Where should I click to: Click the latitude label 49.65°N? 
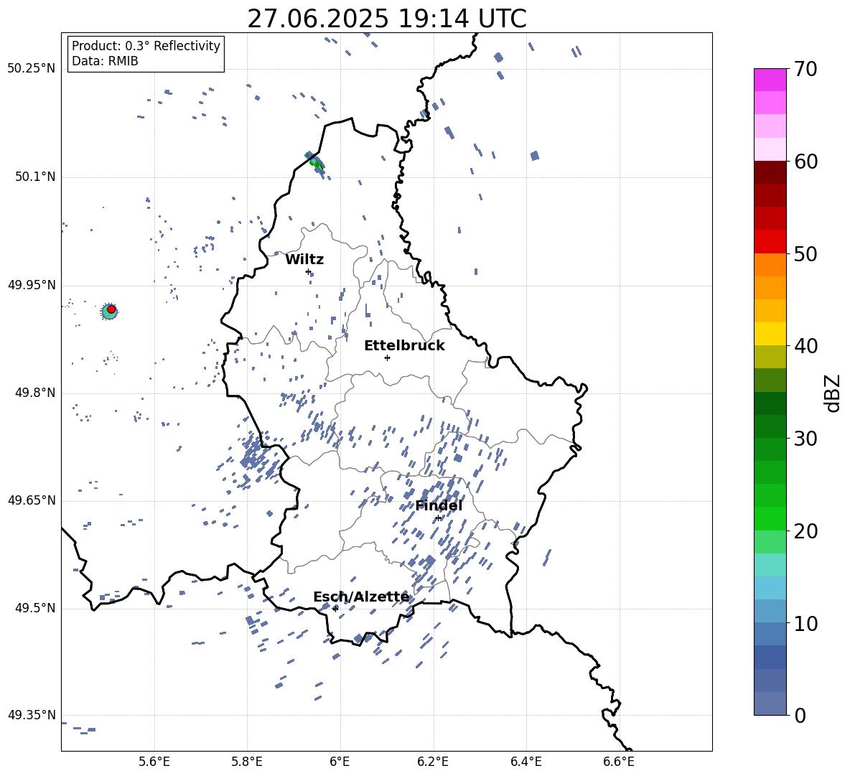31,500
